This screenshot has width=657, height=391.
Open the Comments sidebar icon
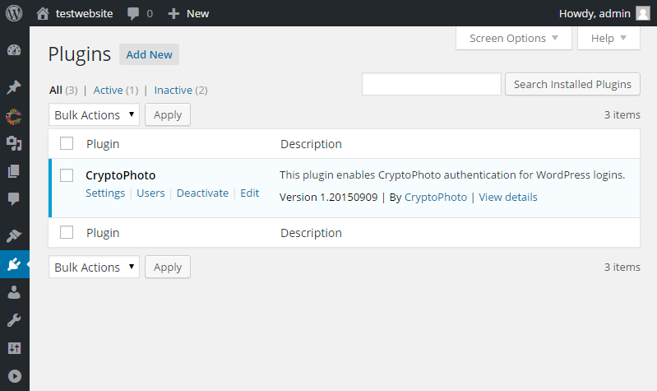click(14, 199)
